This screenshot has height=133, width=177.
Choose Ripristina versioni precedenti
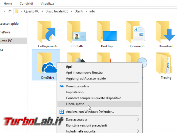(99, 125)
